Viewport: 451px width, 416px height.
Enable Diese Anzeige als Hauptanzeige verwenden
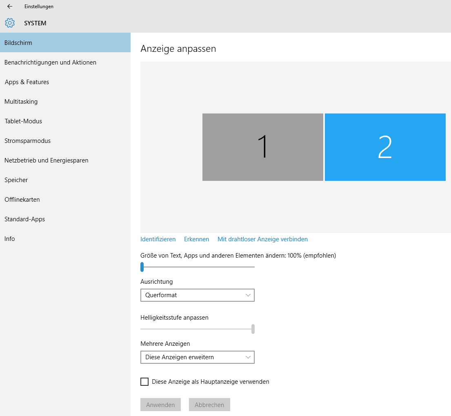(144, 381)
